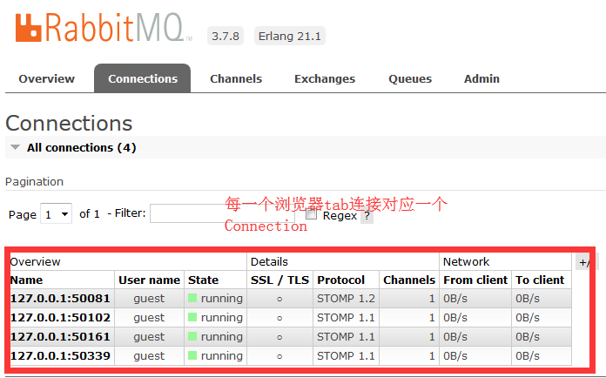Screen dimensions: 606x378
Task: Open the Admin tab
Action: [481, 79]
